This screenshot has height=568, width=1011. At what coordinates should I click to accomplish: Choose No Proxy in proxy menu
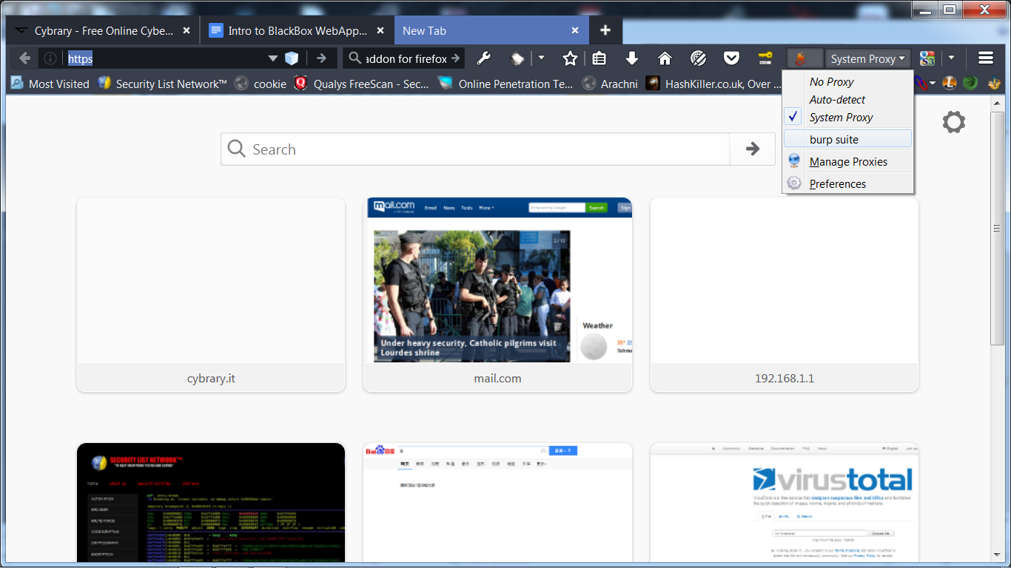831,82
